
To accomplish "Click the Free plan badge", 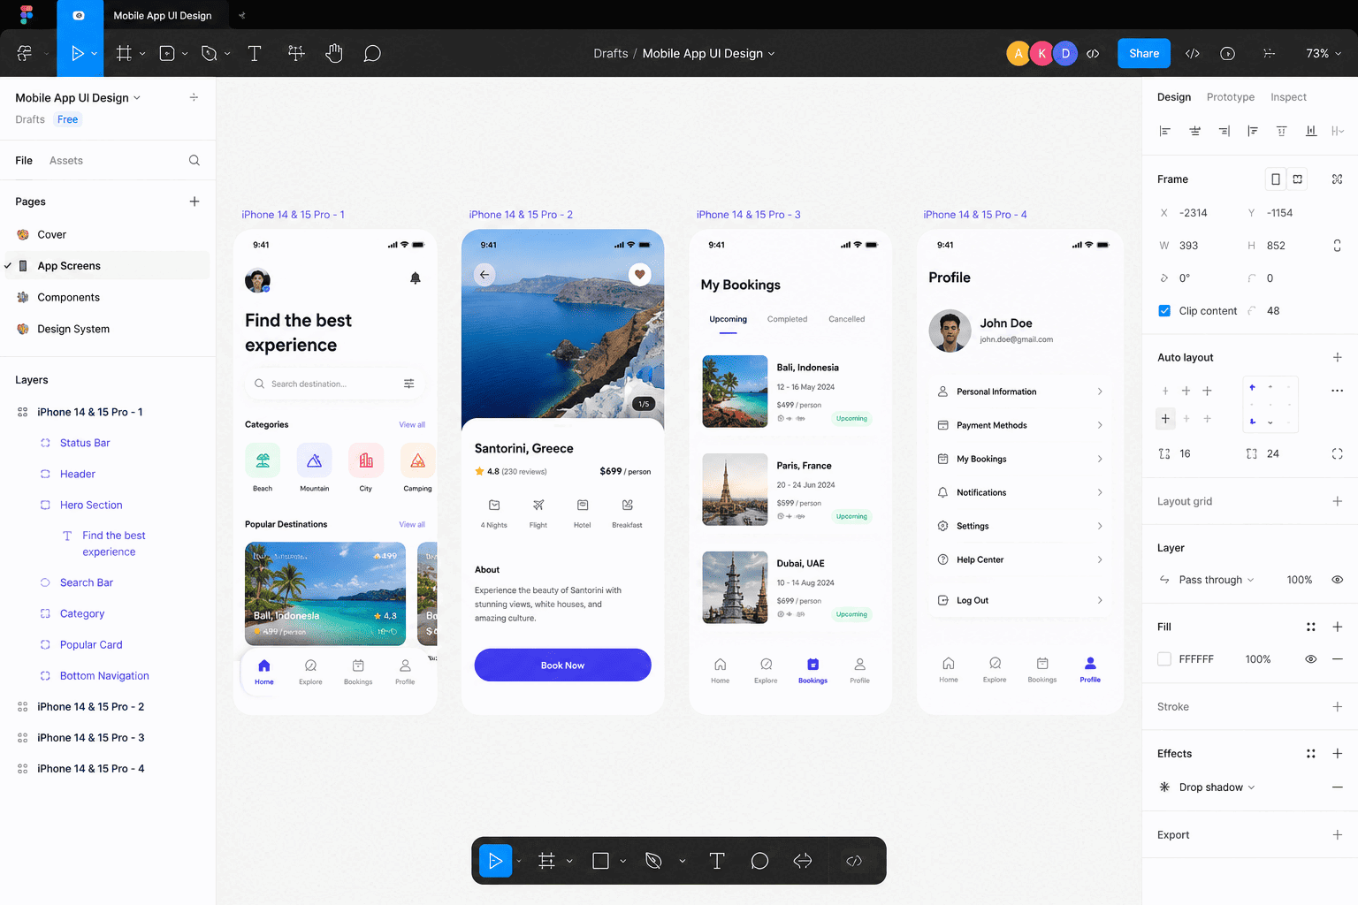I will click(x=67, y=120).
